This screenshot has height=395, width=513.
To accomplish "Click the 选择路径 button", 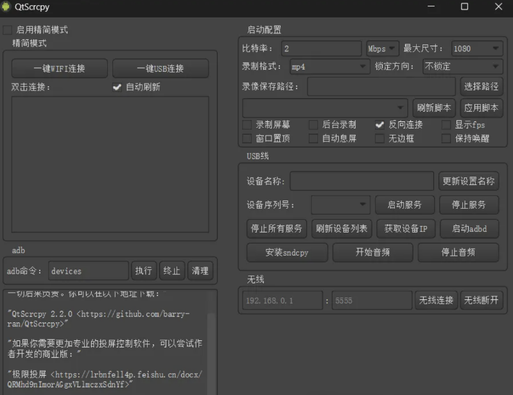I will pos(482,87).
